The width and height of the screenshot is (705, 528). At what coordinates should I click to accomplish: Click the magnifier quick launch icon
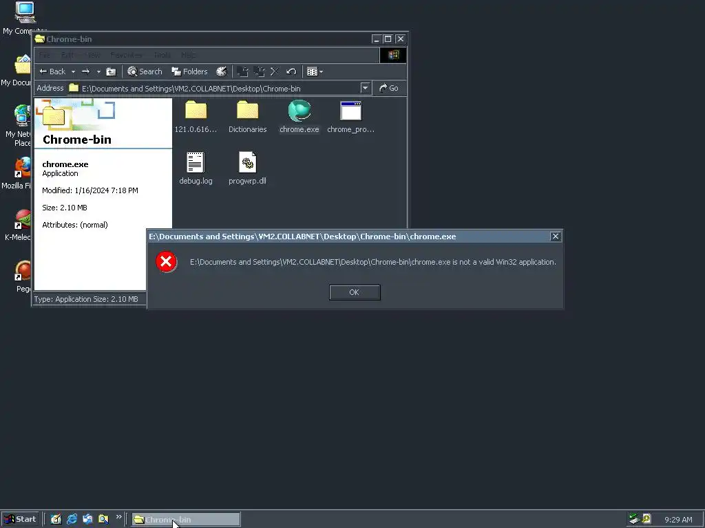tap(103, 519)
